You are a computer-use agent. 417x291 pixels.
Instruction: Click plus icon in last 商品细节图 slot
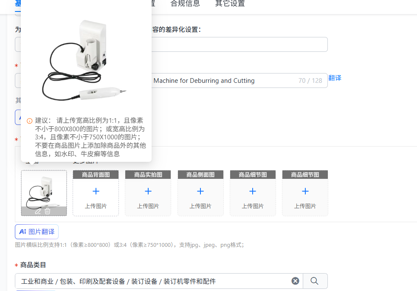click(x=305, y=191)
